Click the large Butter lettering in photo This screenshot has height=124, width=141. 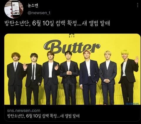[x=72, y=47]
